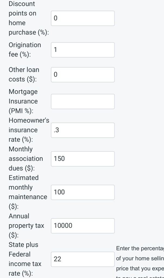Click the "Origination fee (%)" label text

click(25, 49)
